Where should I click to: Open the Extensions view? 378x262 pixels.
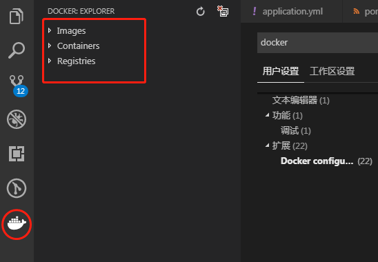coord(17,154)
